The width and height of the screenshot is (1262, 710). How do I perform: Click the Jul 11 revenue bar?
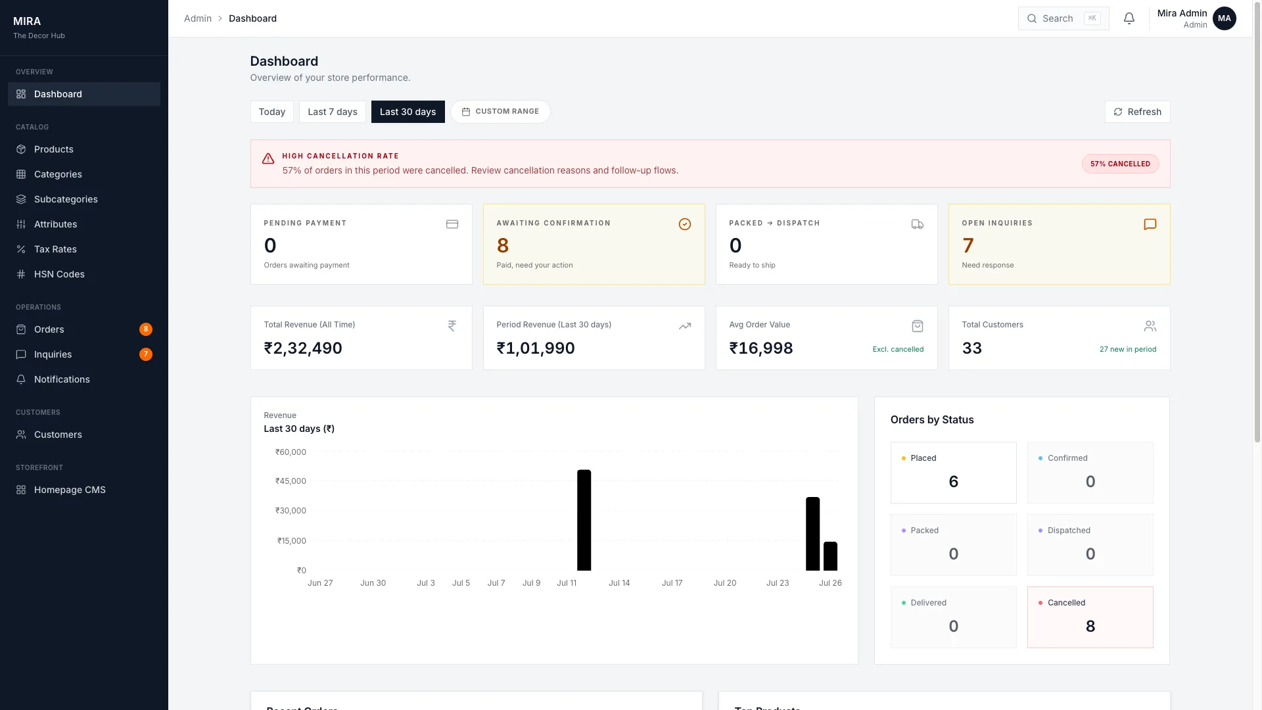[x=584, y=520]
